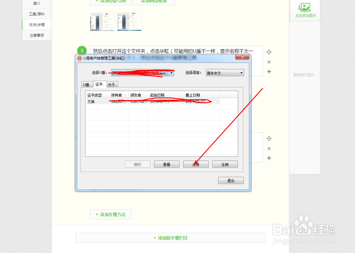
Task: Click the first step image thumbnail
Action: pos(102,22)
